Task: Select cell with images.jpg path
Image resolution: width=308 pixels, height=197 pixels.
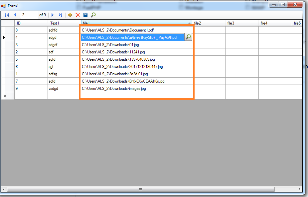Action: pyautogui.click(x=136, y=89)
